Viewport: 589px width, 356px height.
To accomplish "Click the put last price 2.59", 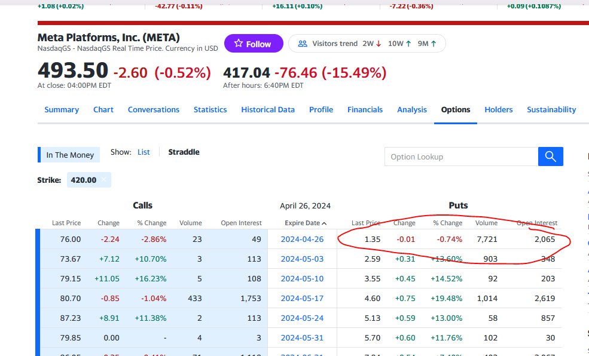I will tap(373, 259).
